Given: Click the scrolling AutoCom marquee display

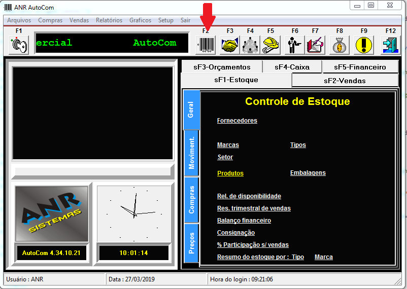Looking at the screenshot, I should tap(112, 43).
